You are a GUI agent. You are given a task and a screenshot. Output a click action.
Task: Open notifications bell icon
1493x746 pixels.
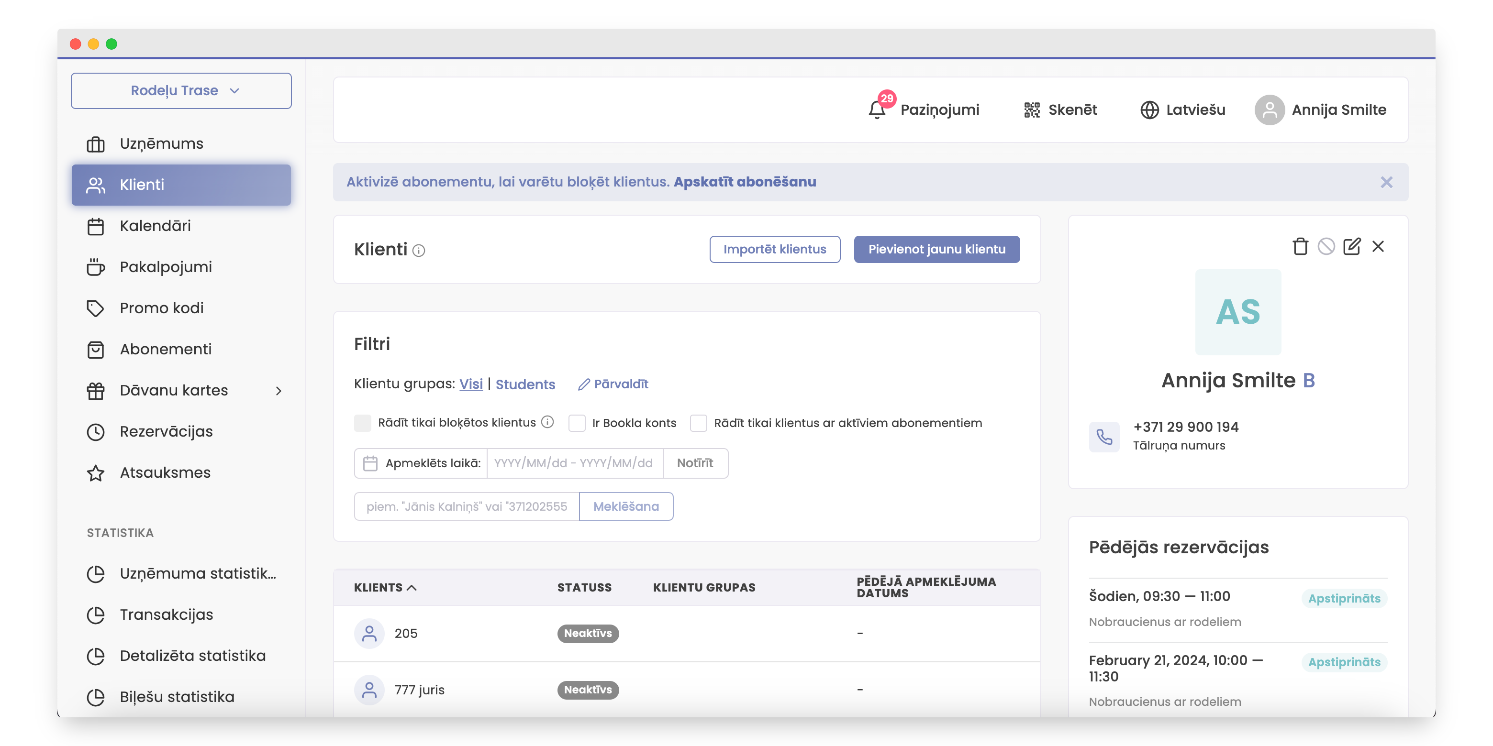[x=877, y=110]
